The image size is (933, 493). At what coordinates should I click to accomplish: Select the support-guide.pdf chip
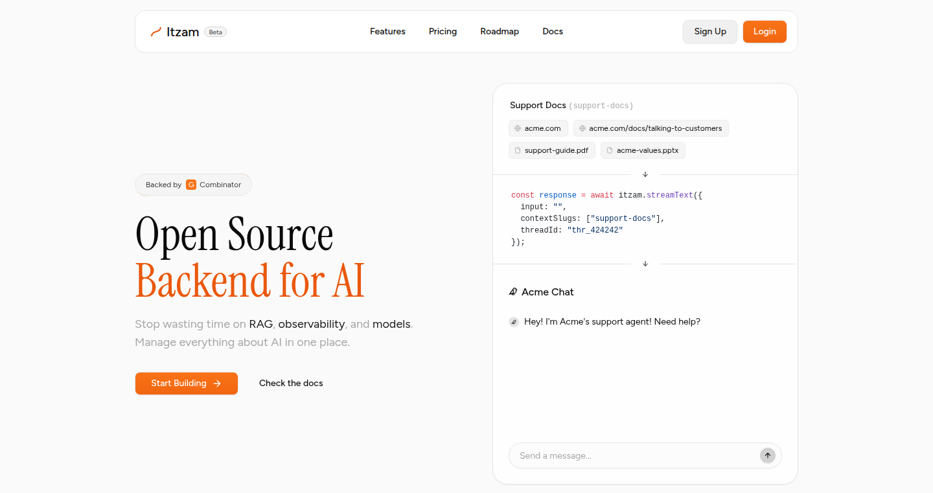552,150
